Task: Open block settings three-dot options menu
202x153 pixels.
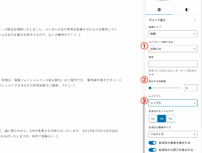Action: [195, 20]
